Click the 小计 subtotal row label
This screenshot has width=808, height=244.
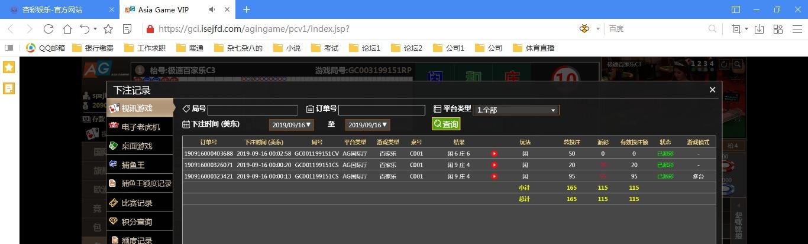pyautogui.click(x=524, y=188)
